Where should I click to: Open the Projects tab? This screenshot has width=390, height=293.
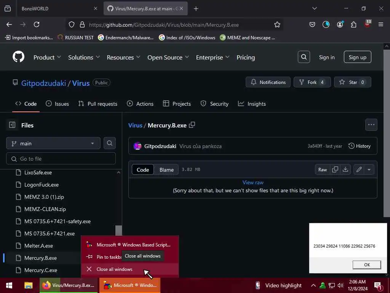(x=177, y=104)
